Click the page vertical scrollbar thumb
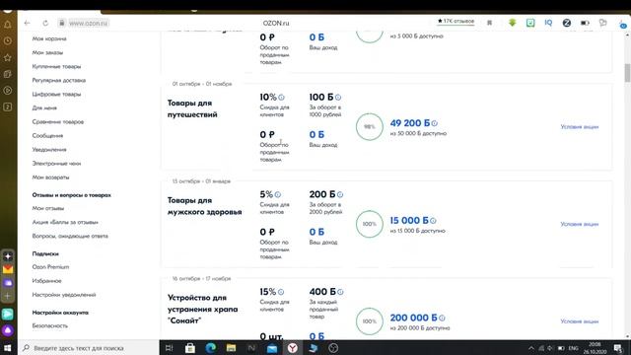This screenshot has height=355, width=631. [x=627, y=72]
